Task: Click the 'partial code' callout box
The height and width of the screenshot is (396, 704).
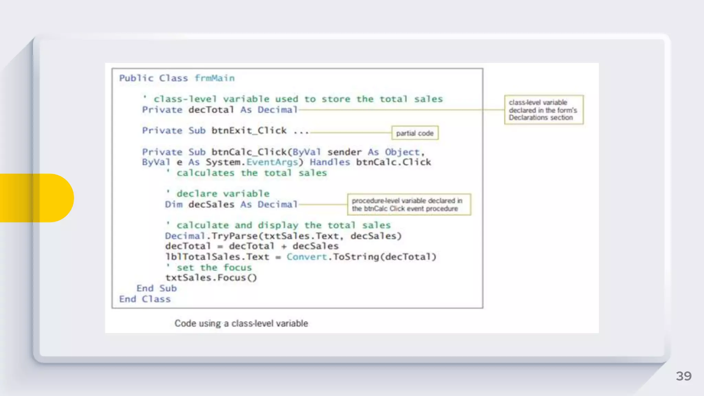Action: click(415, 133)
